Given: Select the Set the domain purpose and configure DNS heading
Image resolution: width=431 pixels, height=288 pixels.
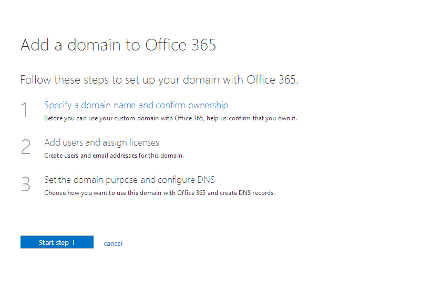Looking at the screenshot, I should tap(129, 180).
